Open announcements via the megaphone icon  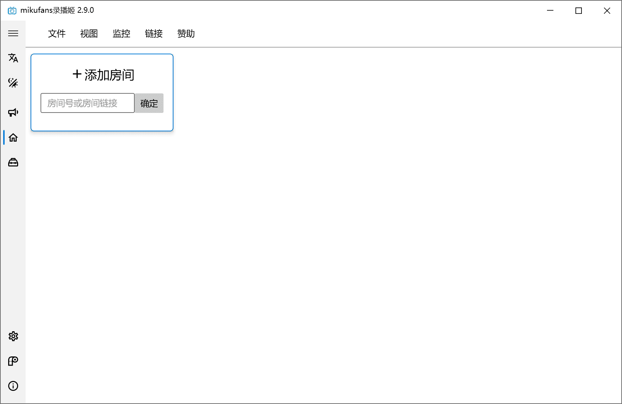pos(13,112)
